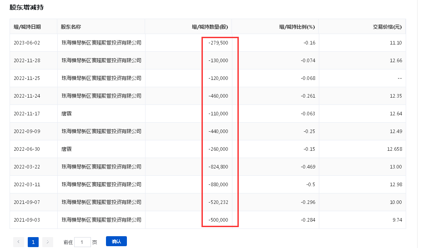Select the date 2023-06-02

coord(27,43)
